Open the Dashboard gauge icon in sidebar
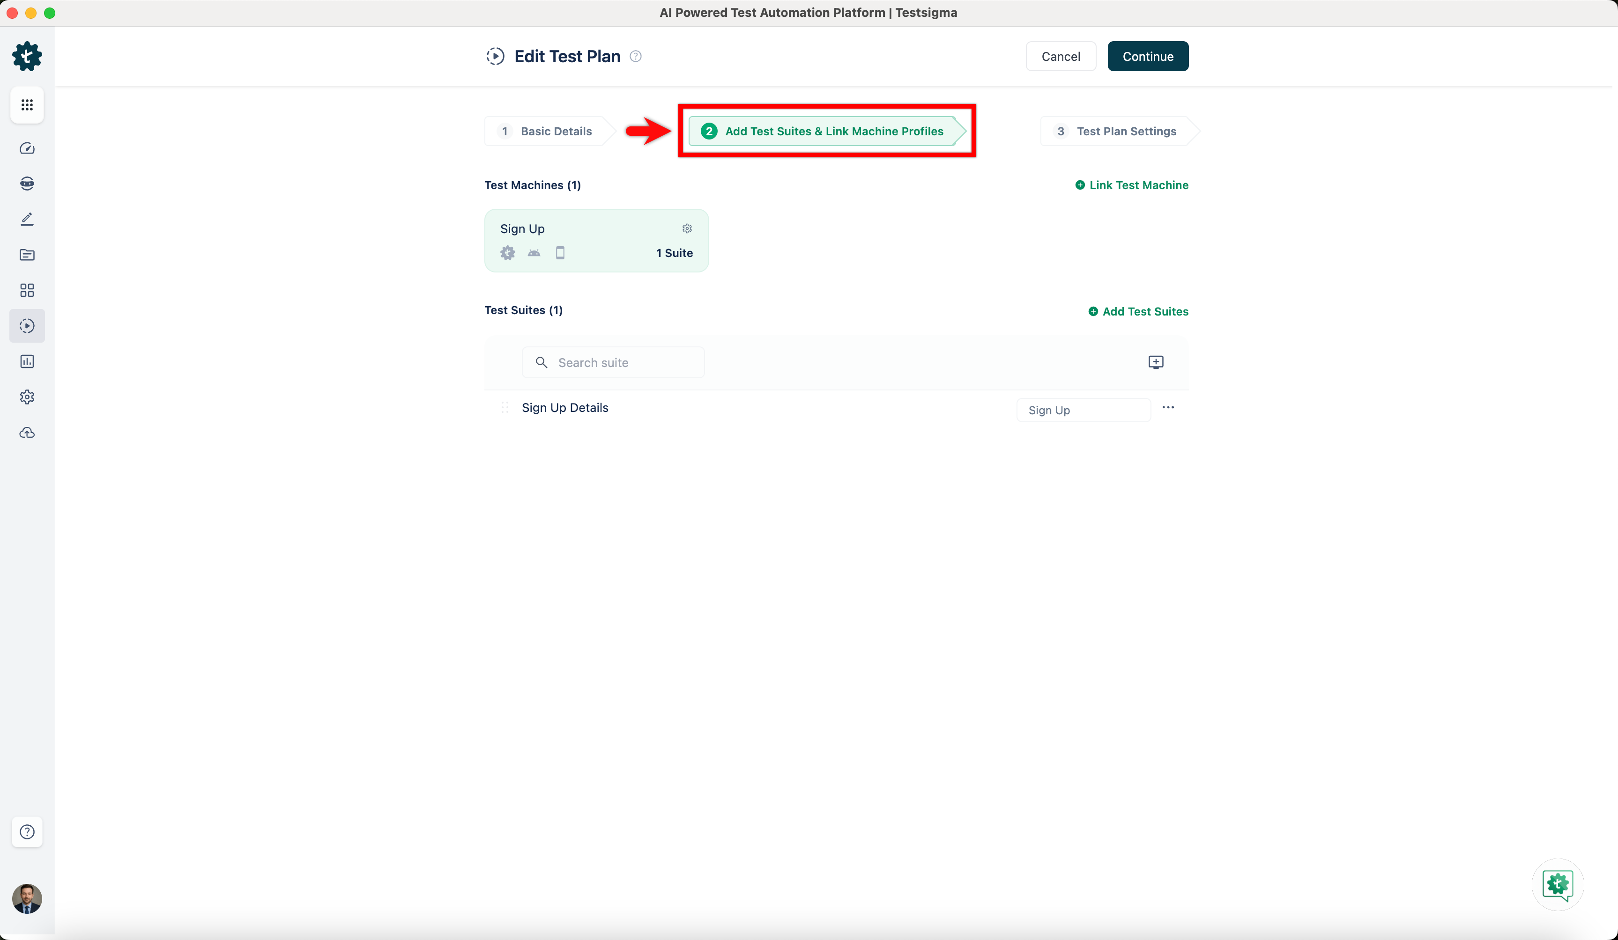 click(27, 148)
